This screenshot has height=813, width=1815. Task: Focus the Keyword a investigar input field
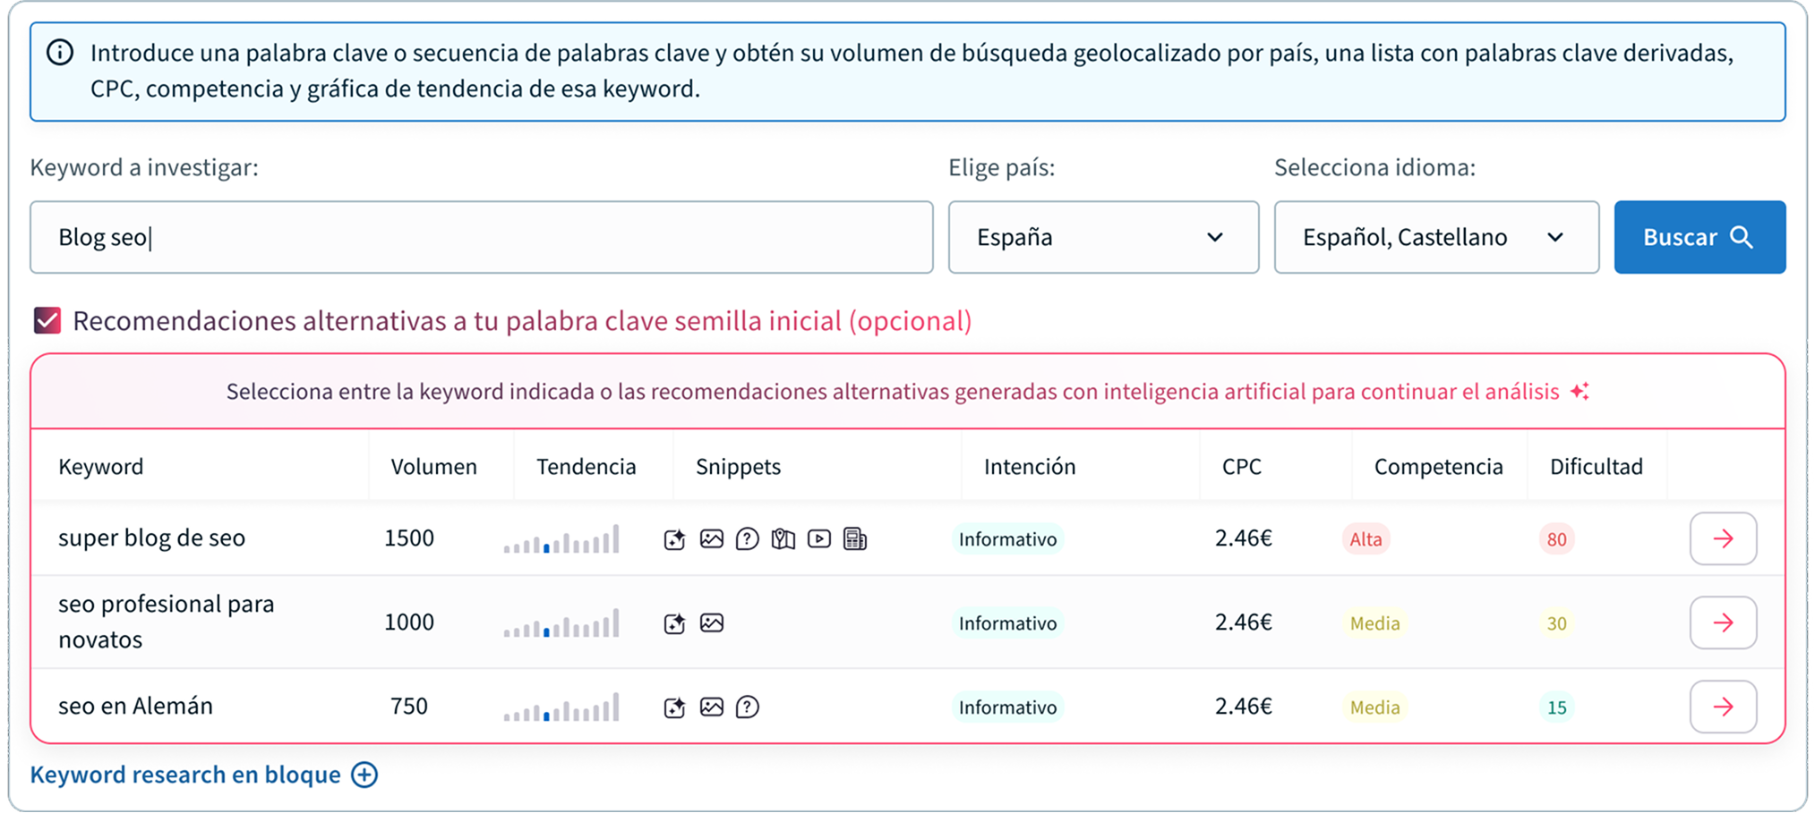481,237
